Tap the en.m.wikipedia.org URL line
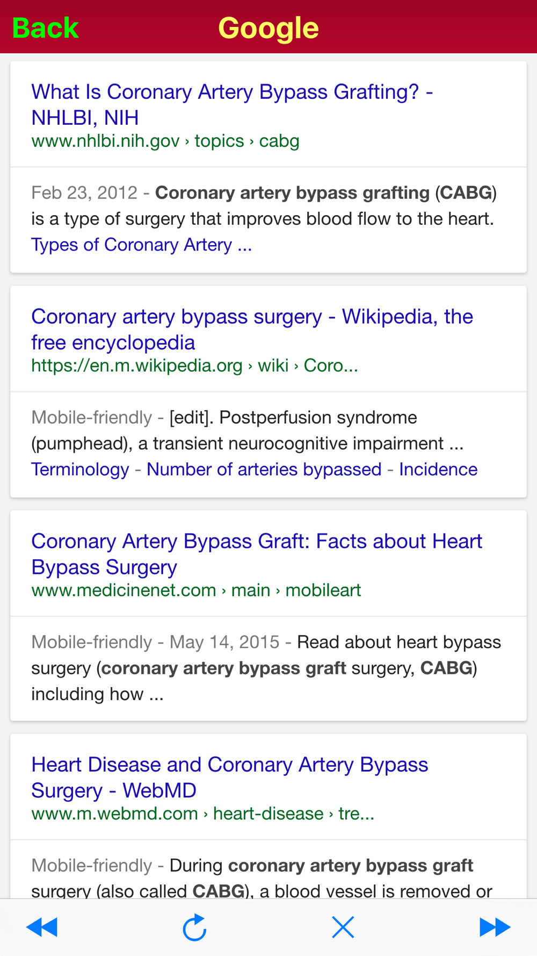This screenshot has width=537, height=956. (x=194, y=366)
